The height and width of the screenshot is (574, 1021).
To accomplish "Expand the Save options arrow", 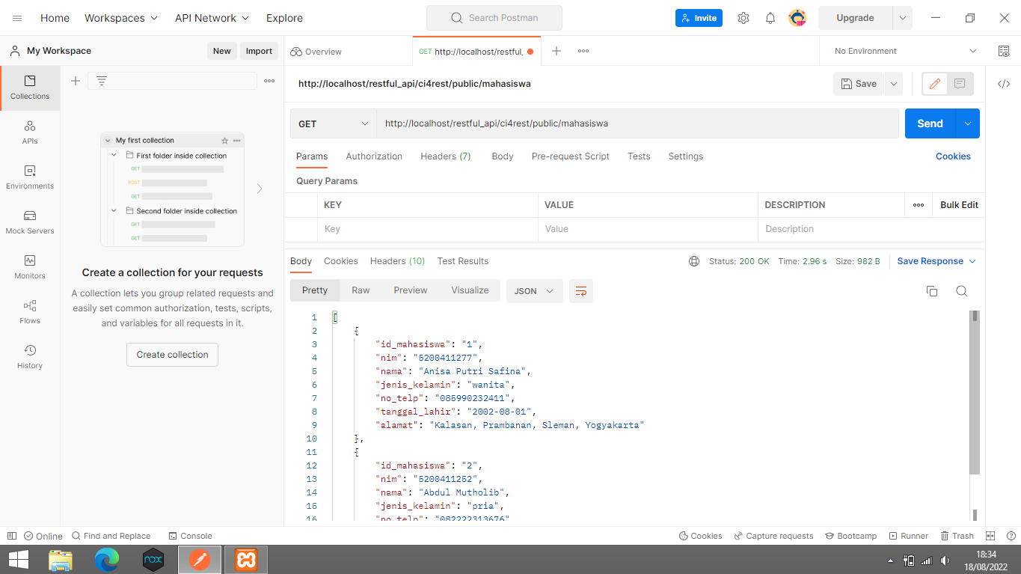I will 894,84.
